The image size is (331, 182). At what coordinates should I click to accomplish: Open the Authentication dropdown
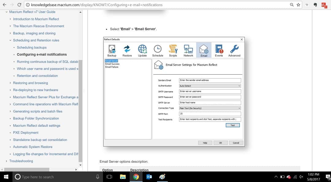pos(210,86)
